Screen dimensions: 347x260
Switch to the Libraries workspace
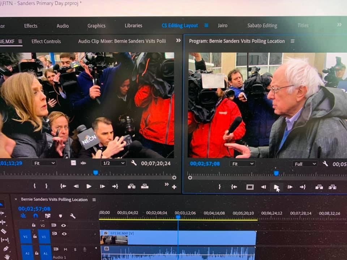pyautogui.click(x=133, y=26)
